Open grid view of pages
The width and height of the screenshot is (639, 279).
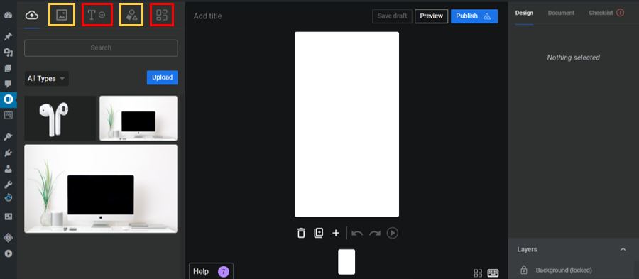[478, 273]
